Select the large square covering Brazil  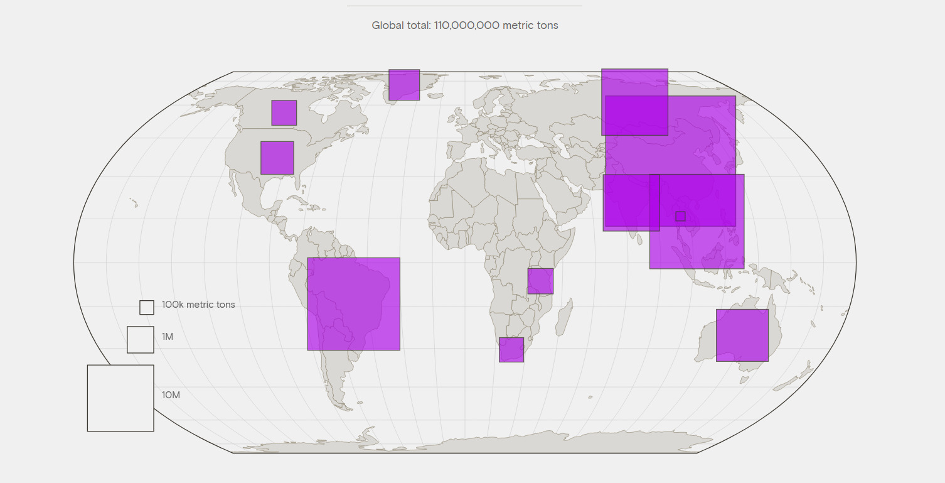point(353,304)
